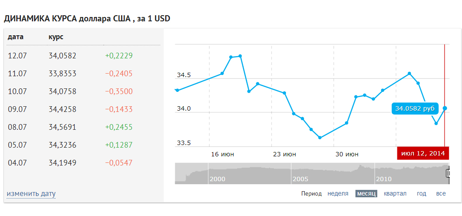
Task: Click the last chart point at 34.0582
Action: (445, 108)
